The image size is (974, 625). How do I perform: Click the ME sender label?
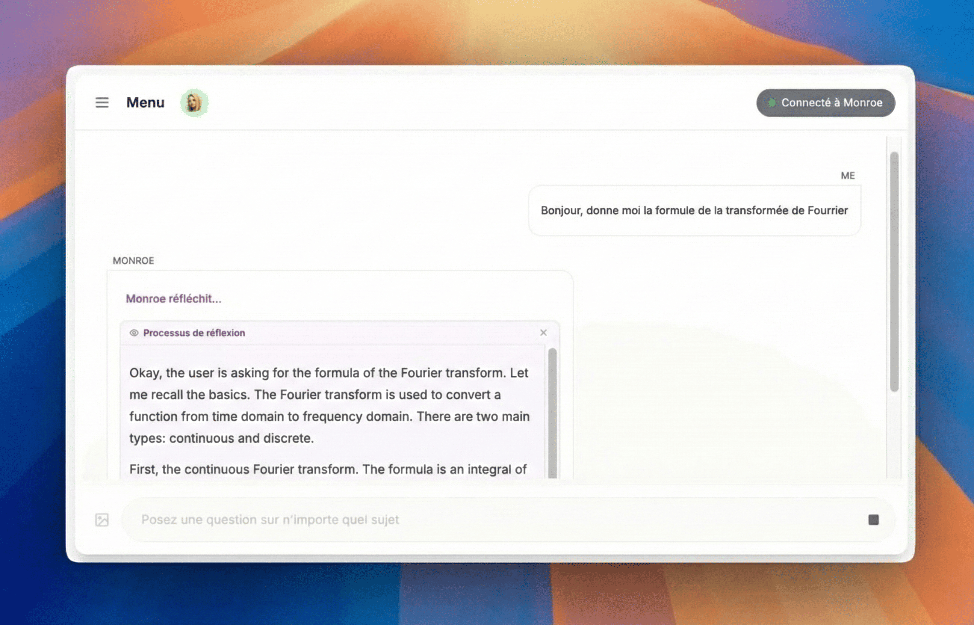click(847, 175)
